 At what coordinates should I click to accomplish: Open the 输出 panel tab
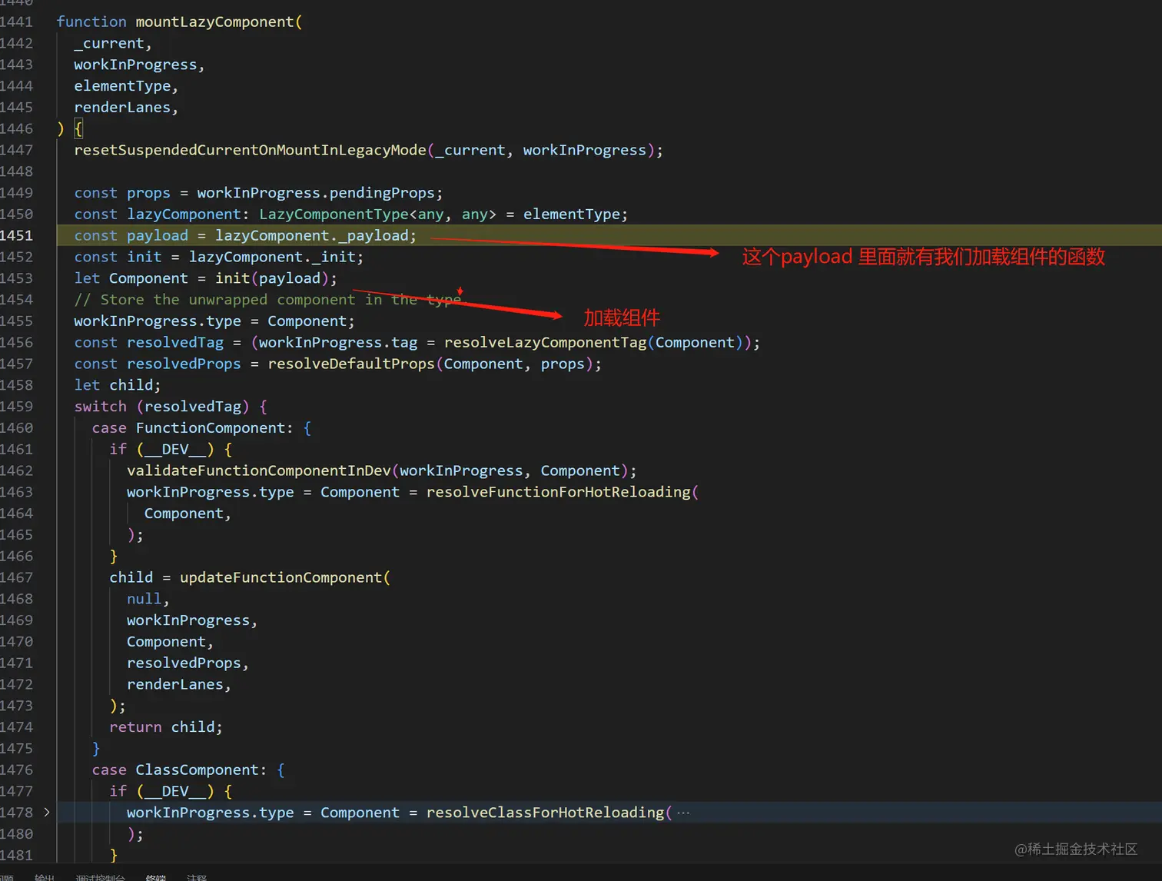(x=45, y=878)
